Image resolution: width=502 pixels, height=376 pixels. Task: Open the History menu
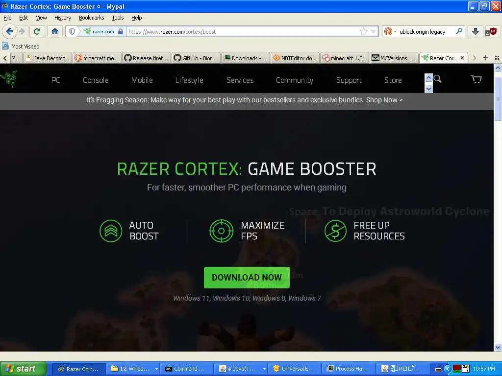[x=63, y=18]
